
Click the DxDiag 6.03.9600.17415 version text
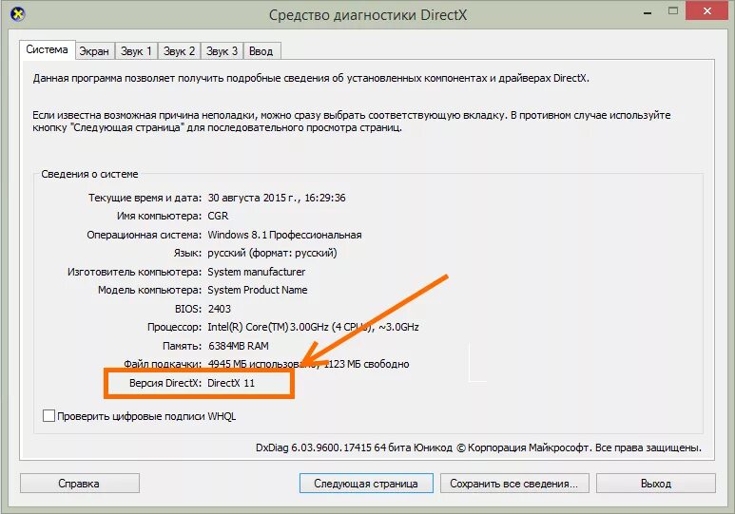[320, 447]
